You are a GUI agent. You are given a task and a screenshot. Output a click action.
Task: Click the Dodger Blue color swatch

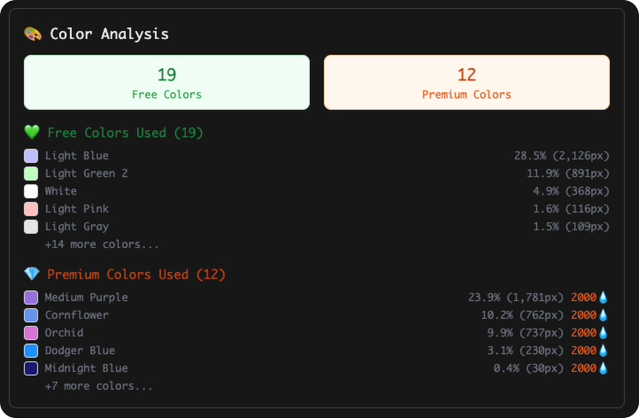(x=31, y=351)
